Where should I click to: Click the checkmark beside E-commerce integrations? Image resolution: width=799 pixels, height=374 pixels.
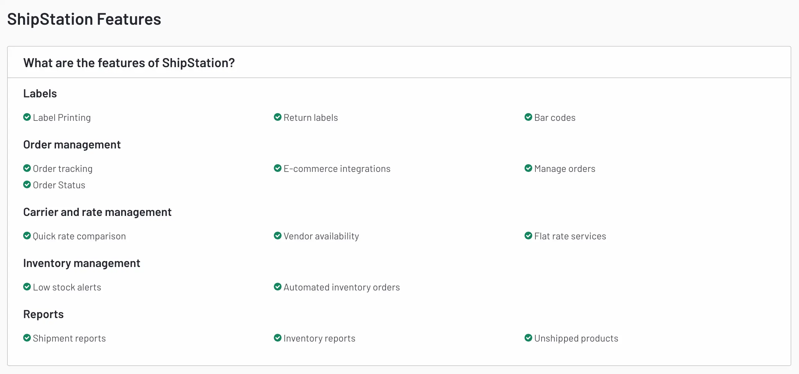click(x=278, y=168)
